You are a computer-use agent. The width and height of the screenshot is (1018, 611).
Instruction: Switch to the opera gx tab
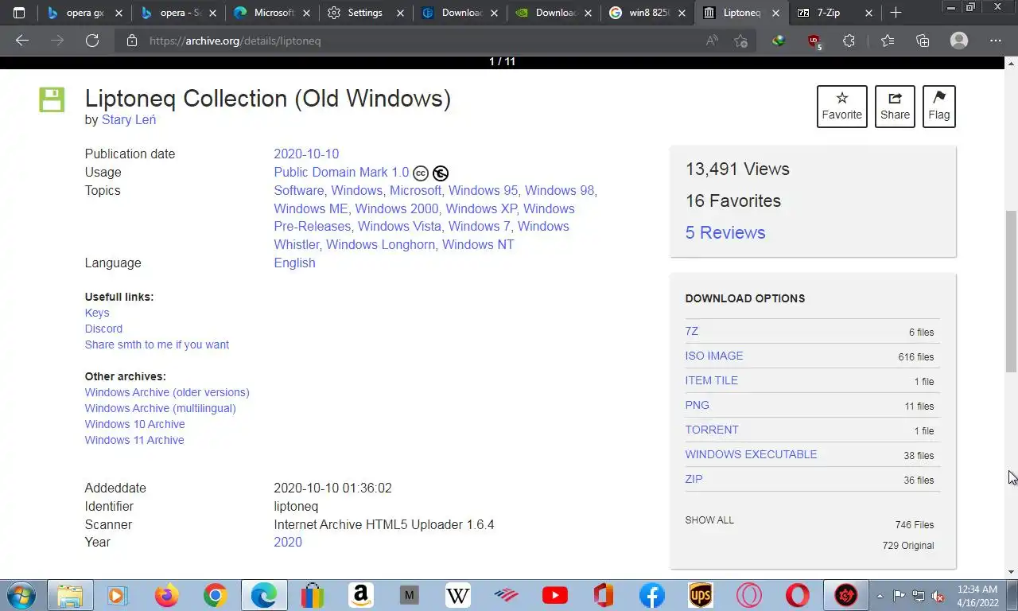click(85, 13)
